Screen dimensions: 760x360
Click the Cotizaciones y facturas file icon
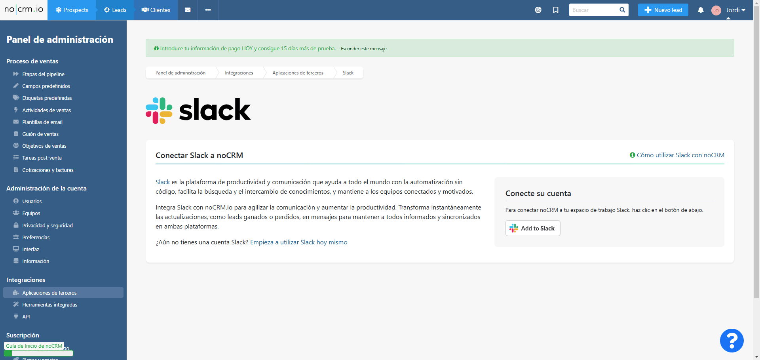coord(16,170)
